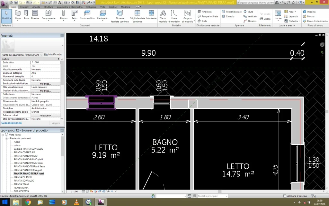The image size is (329, 206).
Task: Open file via quick access toolbar
Action: coord(11,3)
